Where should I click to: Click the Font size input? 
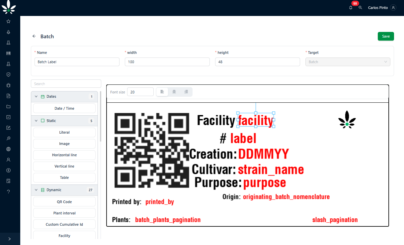pyautogui.click(x=140, y=92)
